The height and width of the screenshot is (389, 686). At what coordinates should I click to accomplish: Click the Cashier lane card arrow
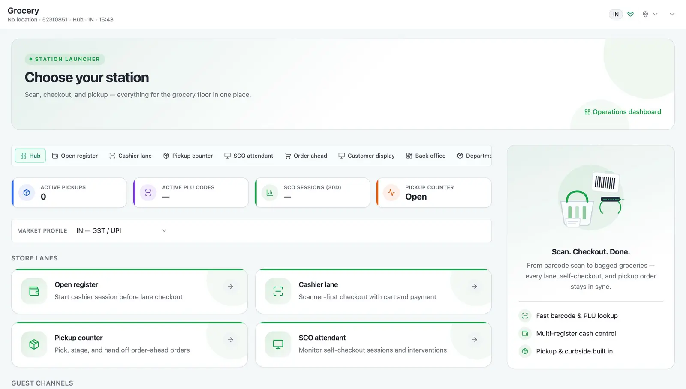pos(475,287)
